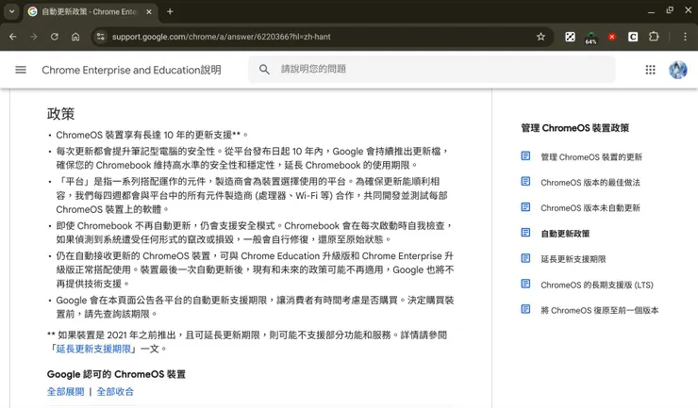
Task: Go forward to next page
Action: pos(34,37)
